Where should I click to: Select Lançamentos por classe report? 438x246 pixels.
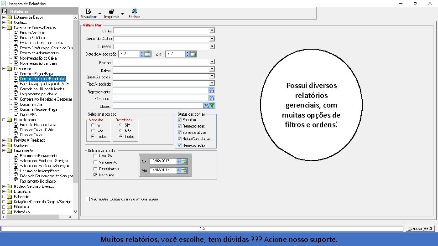tap(38, 94)
